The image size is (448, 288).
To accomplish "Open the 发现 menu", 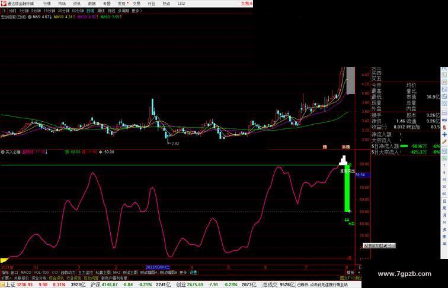I will click(121, 4).
